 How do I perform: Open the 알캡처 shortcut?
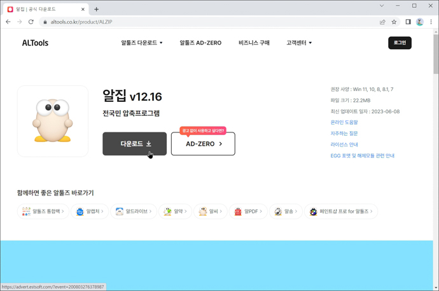[x=90, y=211]
